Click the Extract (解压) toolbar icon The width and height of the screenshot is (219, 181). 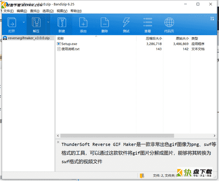tap(36, 22)
